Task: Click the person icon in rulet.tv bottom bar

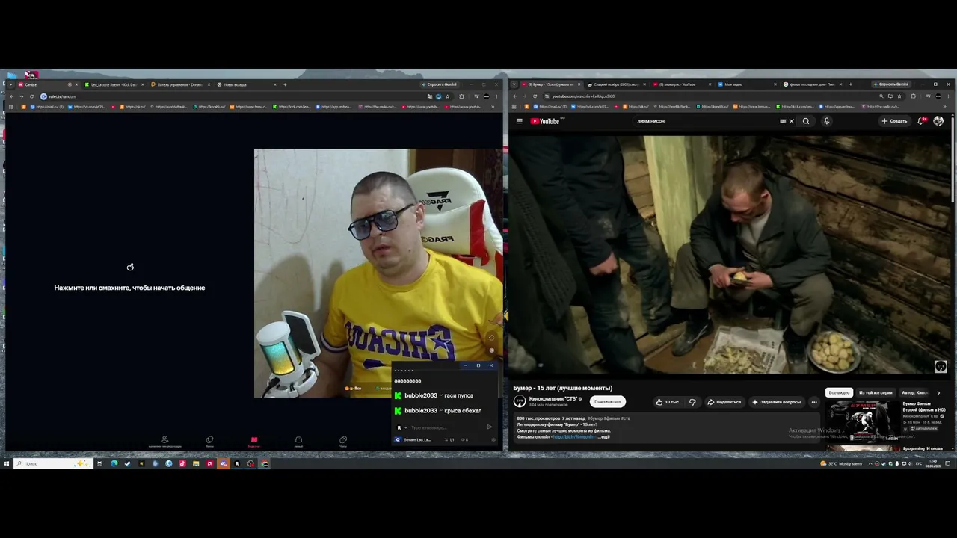Action: 164,441
